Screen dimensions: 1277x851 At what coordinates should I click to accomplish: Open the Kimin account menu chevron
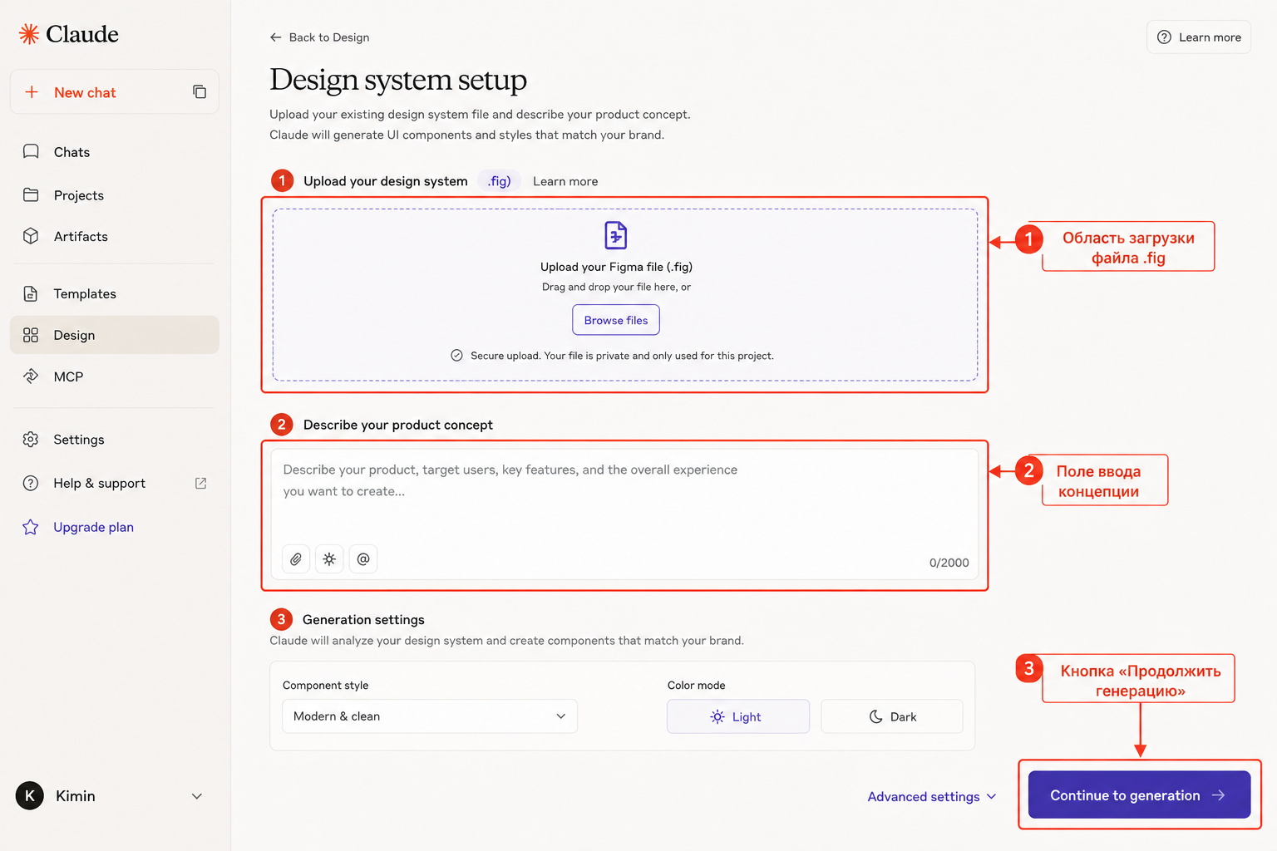pos(197,796)
